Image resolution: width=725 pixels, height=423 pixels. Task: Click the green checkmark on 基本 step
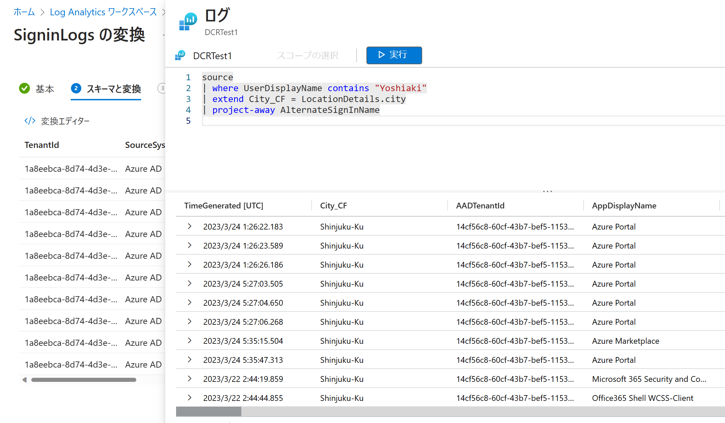[24, 88]
